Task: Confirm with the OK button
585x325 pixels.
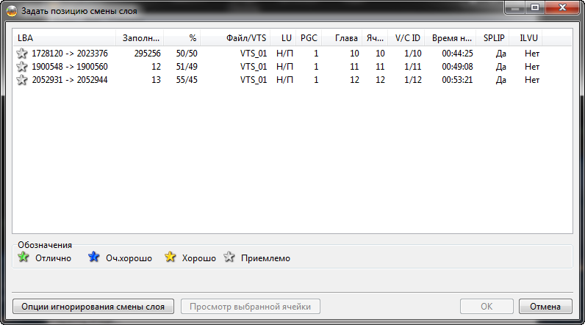Action: coord(487,307)
